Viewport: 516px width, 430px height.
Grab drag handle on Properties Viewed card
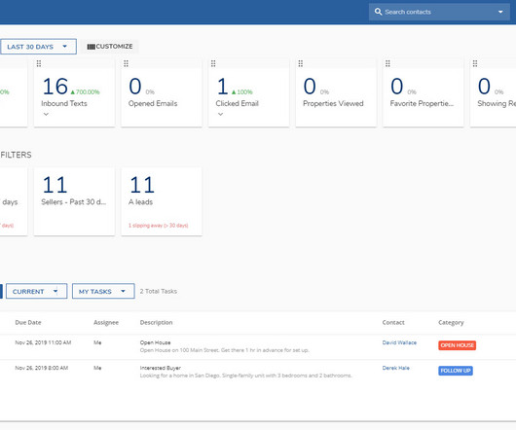coord(301,63)
